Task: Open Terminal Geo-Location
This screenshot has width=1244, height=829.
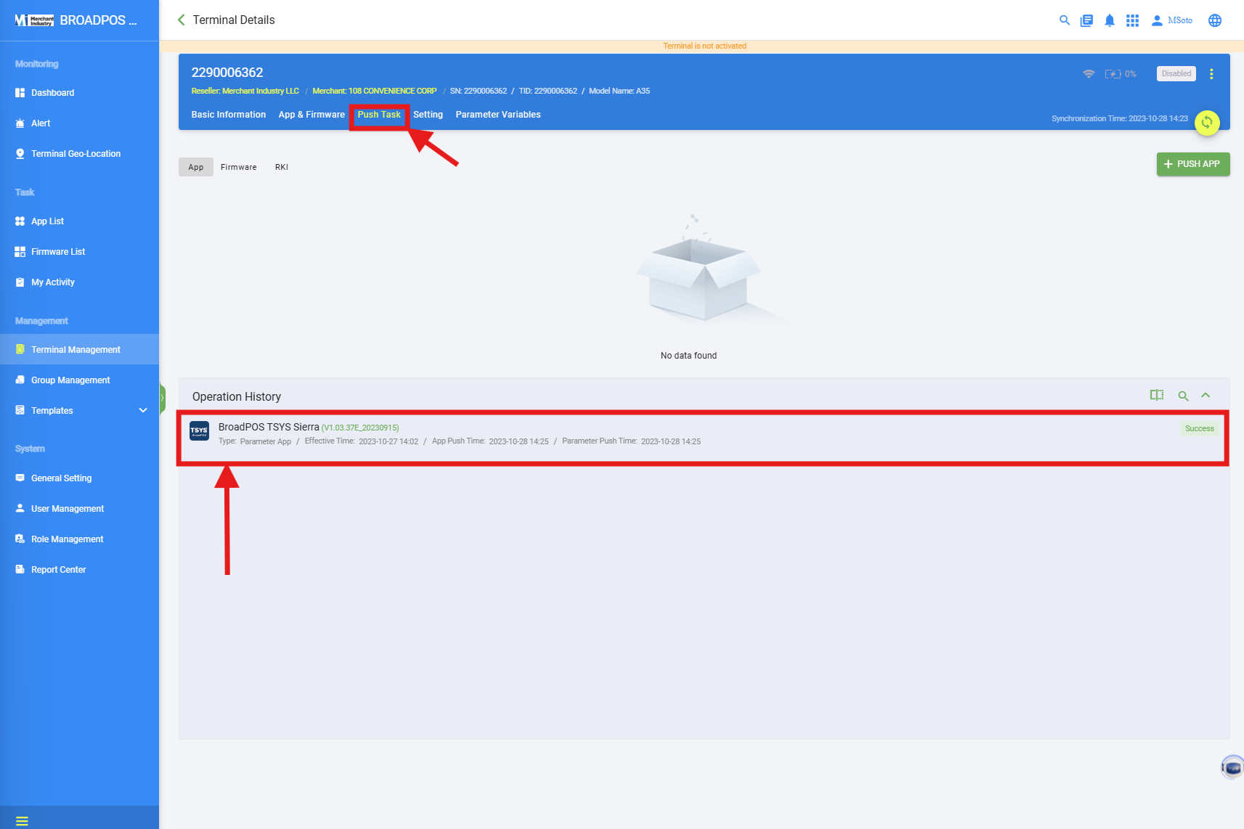Action: 79,154
